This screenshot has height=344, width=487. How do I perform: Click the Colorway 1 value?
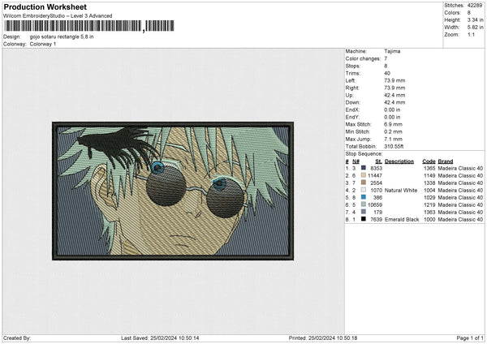coord(41,43)
